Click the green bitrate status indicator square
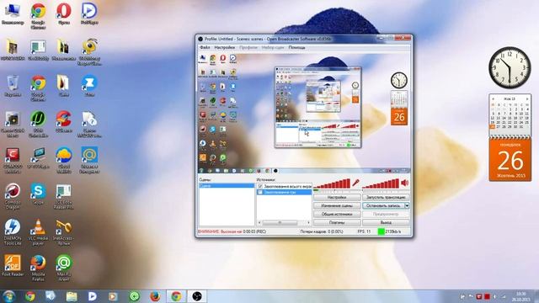This screenshot has width=539, height=303. coord(381,231)
